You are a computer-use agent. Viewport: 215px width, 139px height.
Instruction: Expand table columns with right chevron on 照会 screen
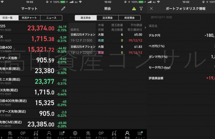(145, 27)
